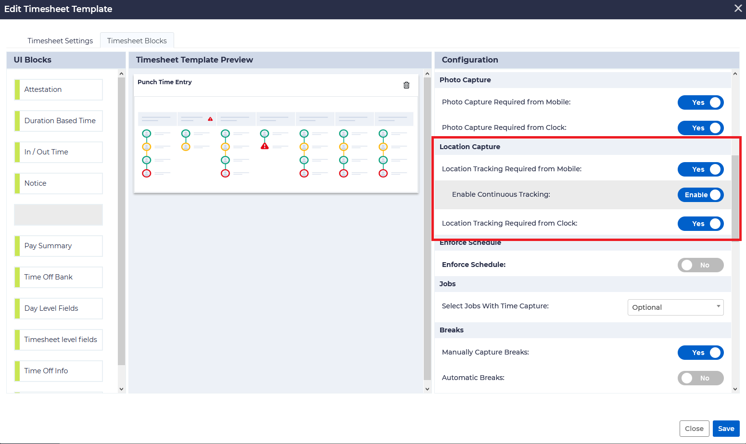The width and height of the screenshot is (746, 444).
Task: Delete the Punch Time Entry block
Action: click(406, 85)
